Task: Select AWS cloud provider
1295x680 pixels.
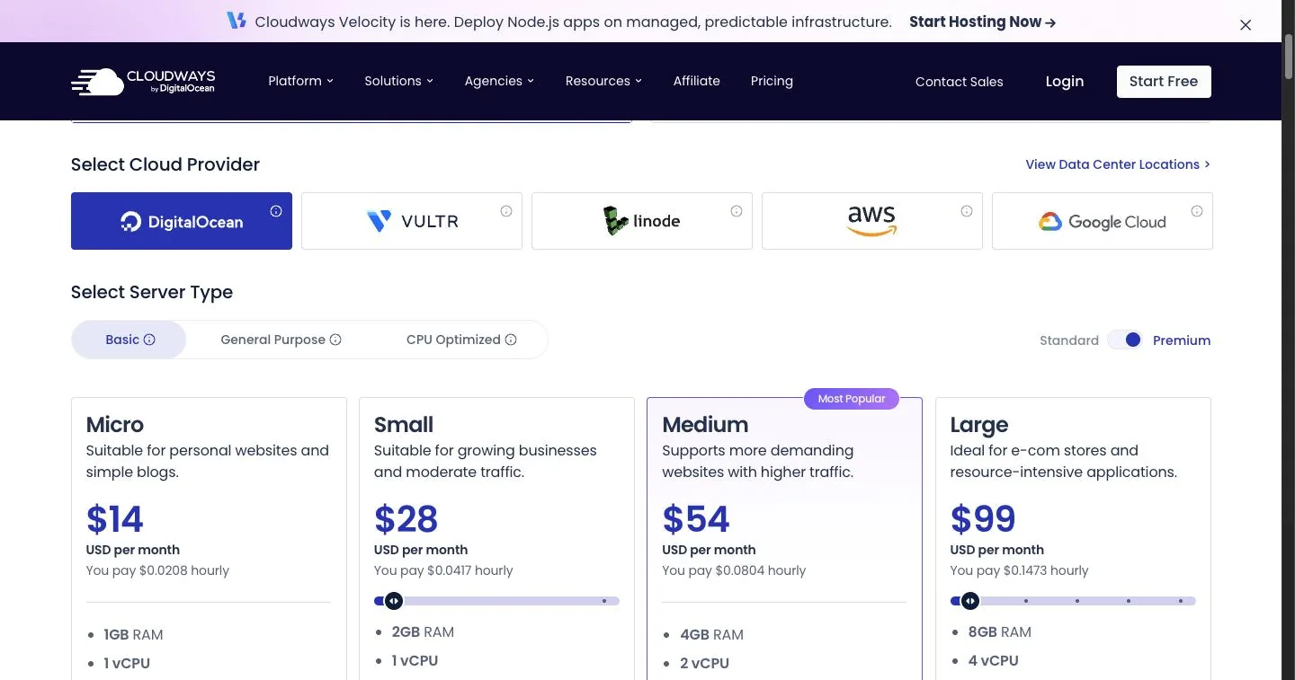Action: pyautogui.click(x=872, y=221)
